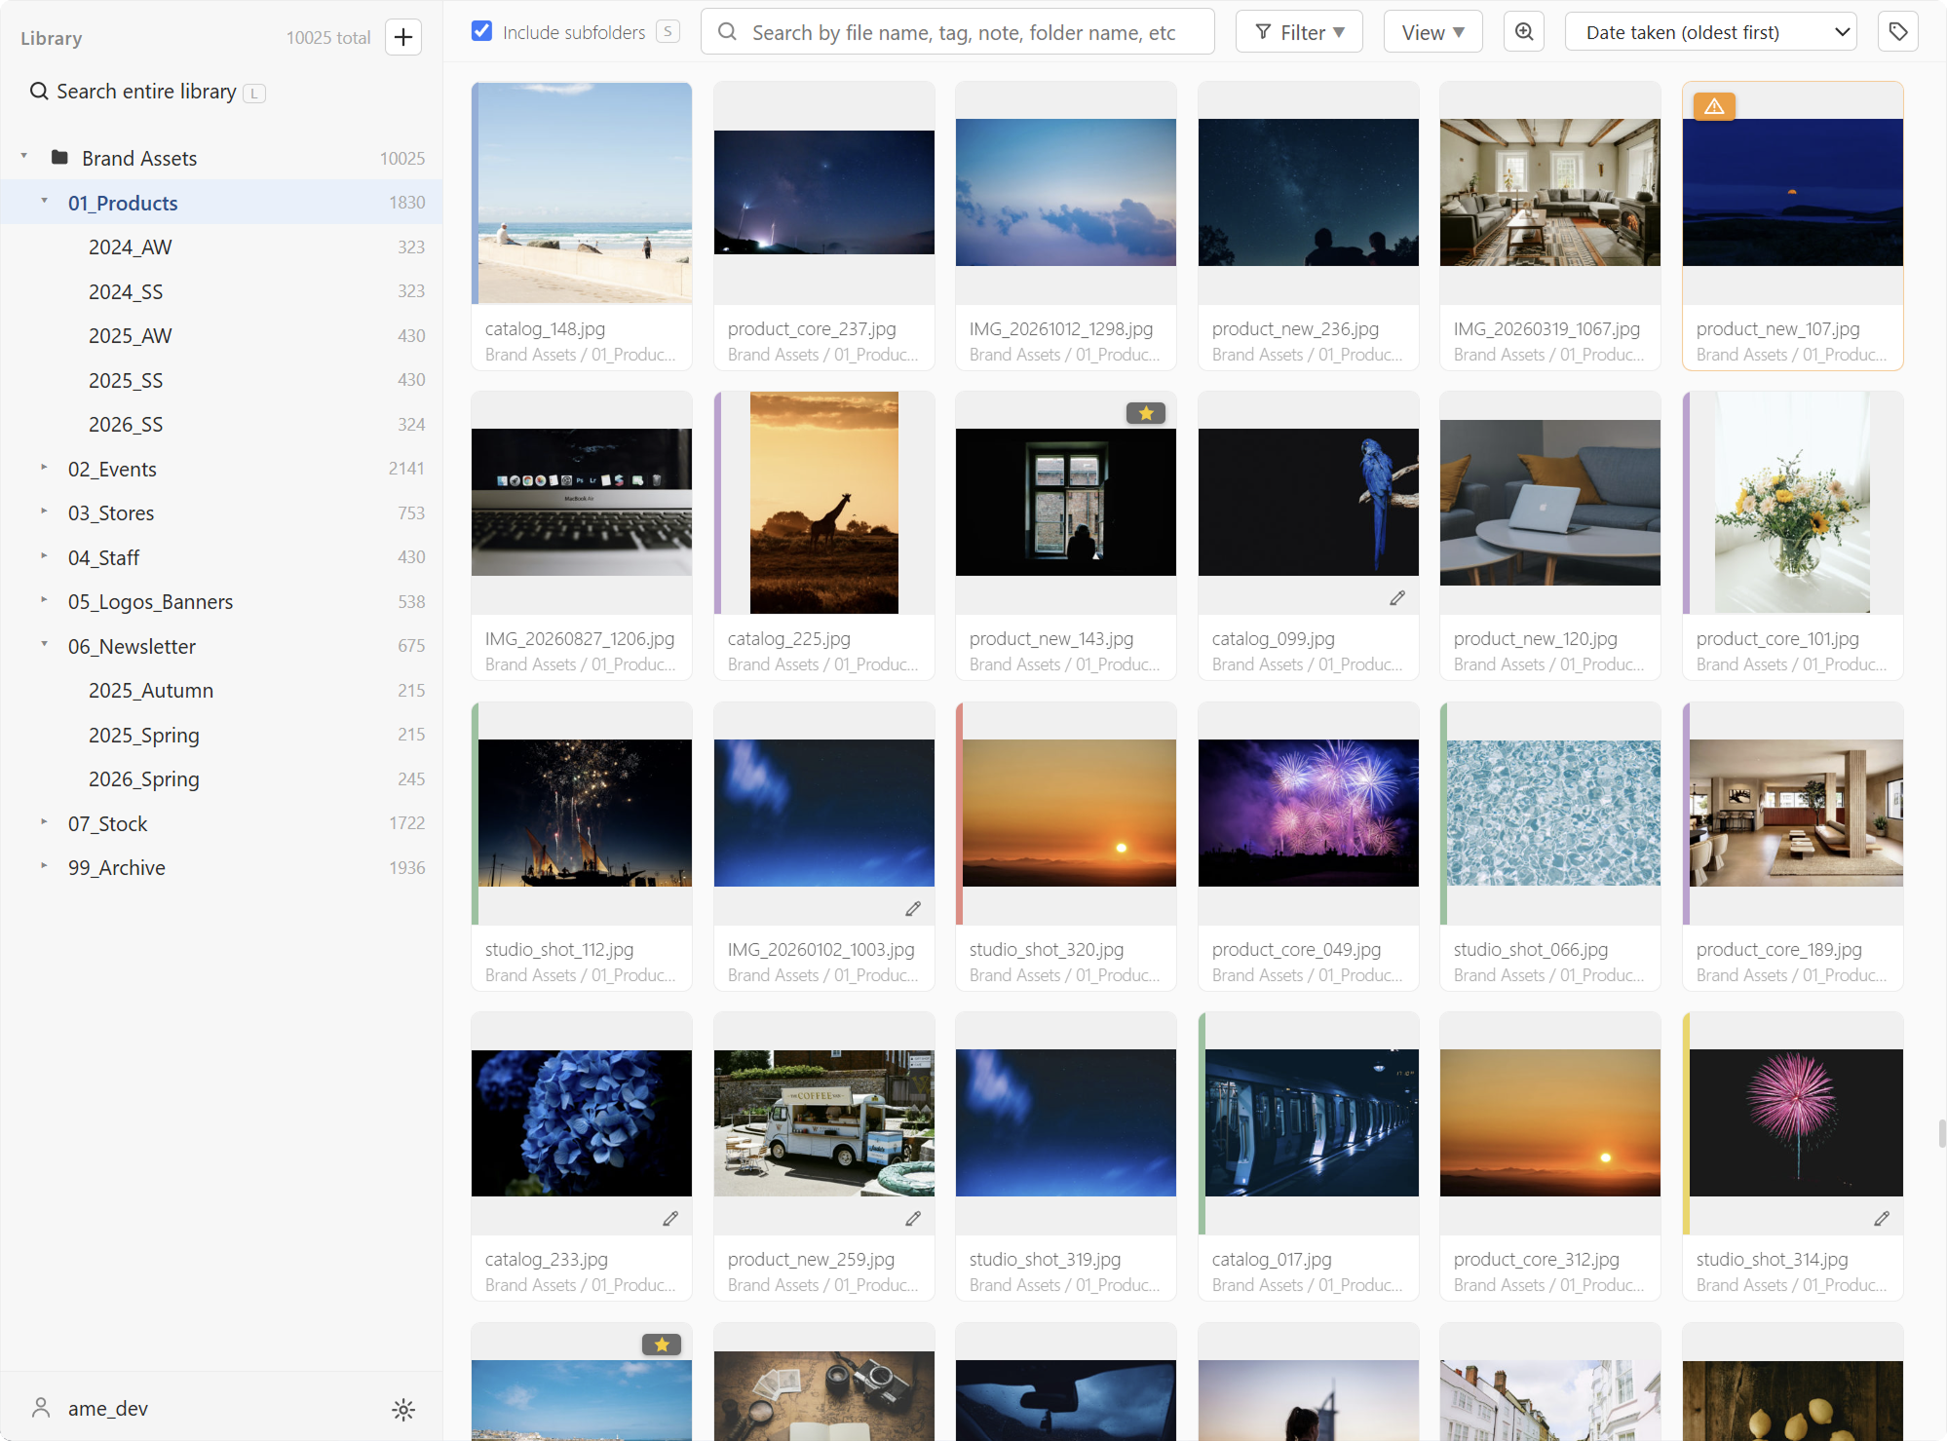Expand the 04_Staff folder
This screenshot has width=1947, height=1441.
pos(45,556)
